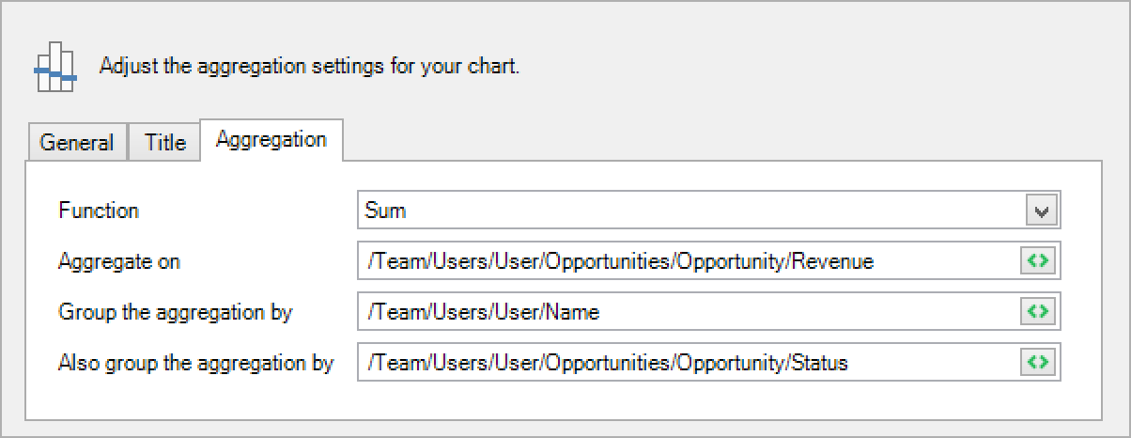Image resolution: width=1131 pixels, height=438 pixels.
Task: Open the data path picker for Aggregate on
Action: click(x=1037, y=261)
